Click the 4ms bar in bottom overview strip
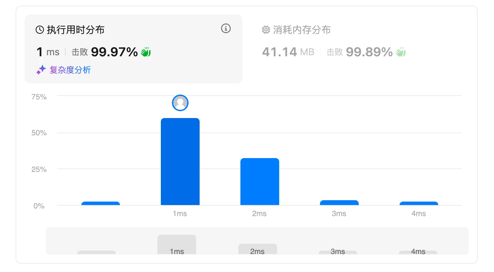This screenshot has width=494, height=272. coord(418,252)
